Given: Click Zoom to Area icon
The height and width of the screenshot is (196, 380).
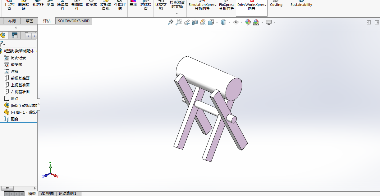Looking at the screenshot, I should click(x=179, y=22).
